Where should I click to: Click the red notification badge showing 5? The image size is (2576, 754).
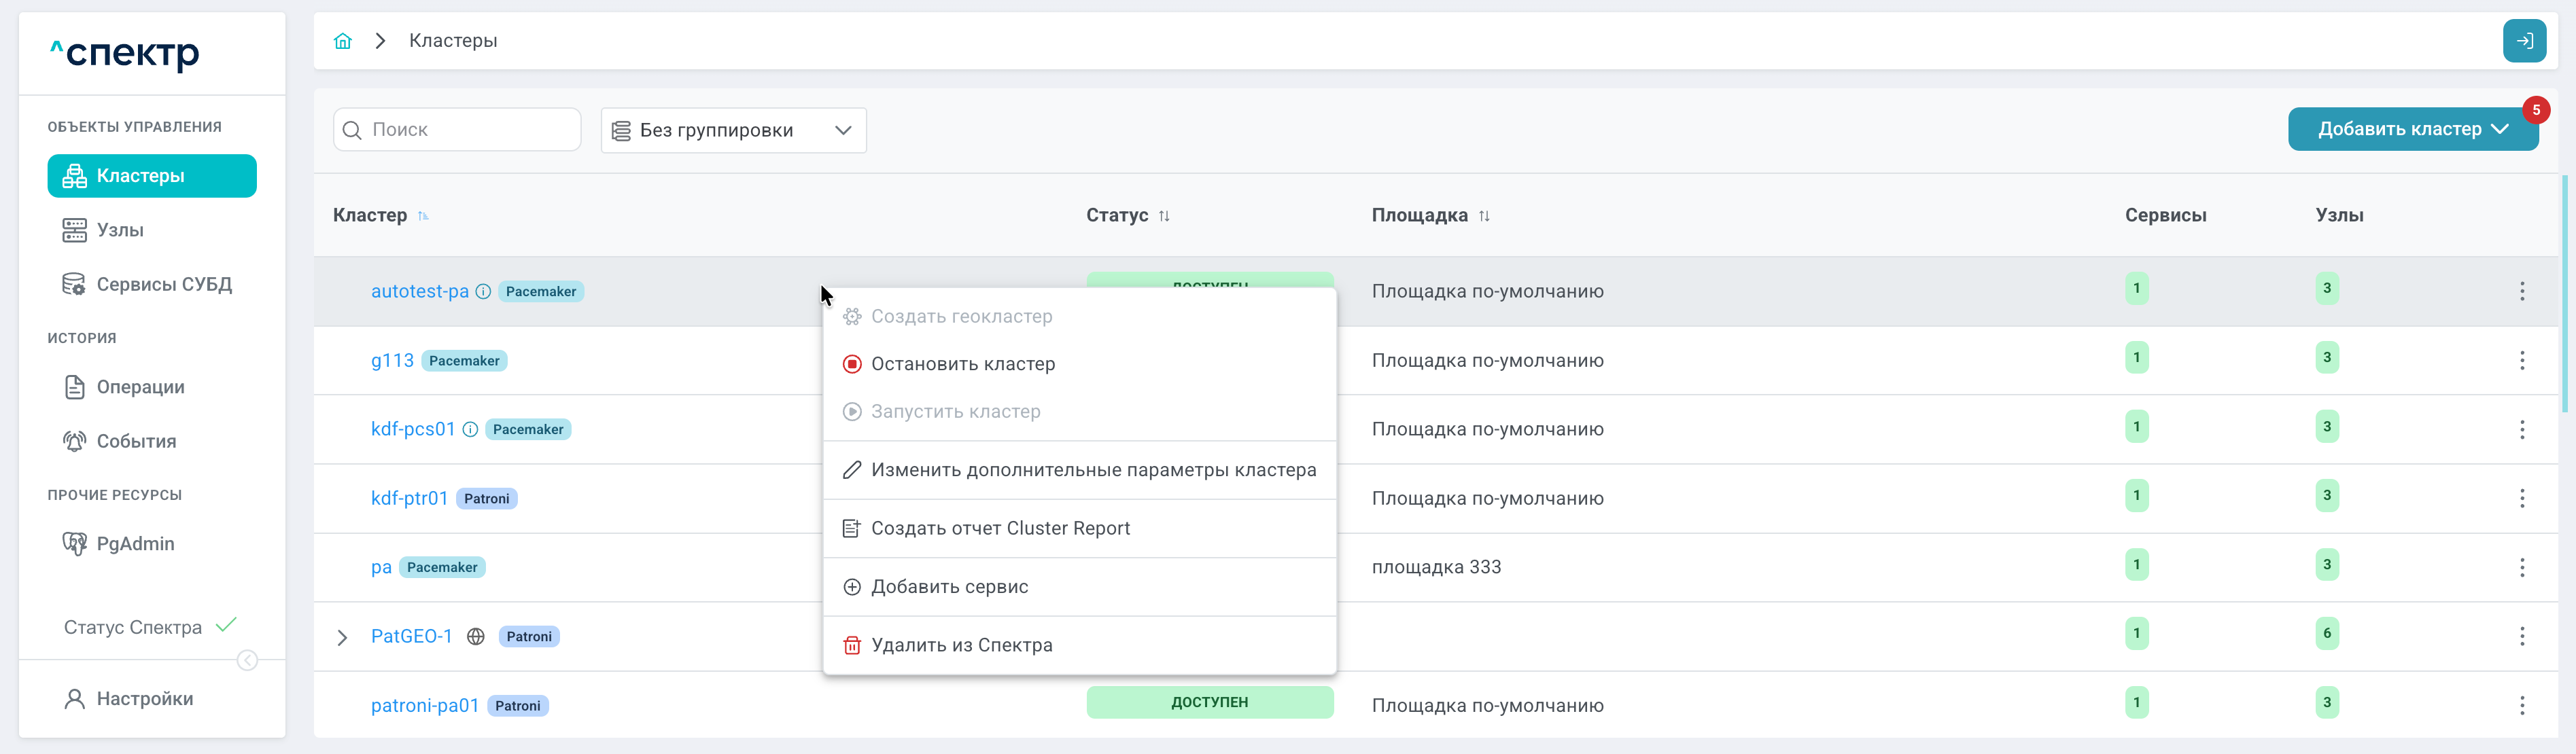click(x=2535, y=110)
